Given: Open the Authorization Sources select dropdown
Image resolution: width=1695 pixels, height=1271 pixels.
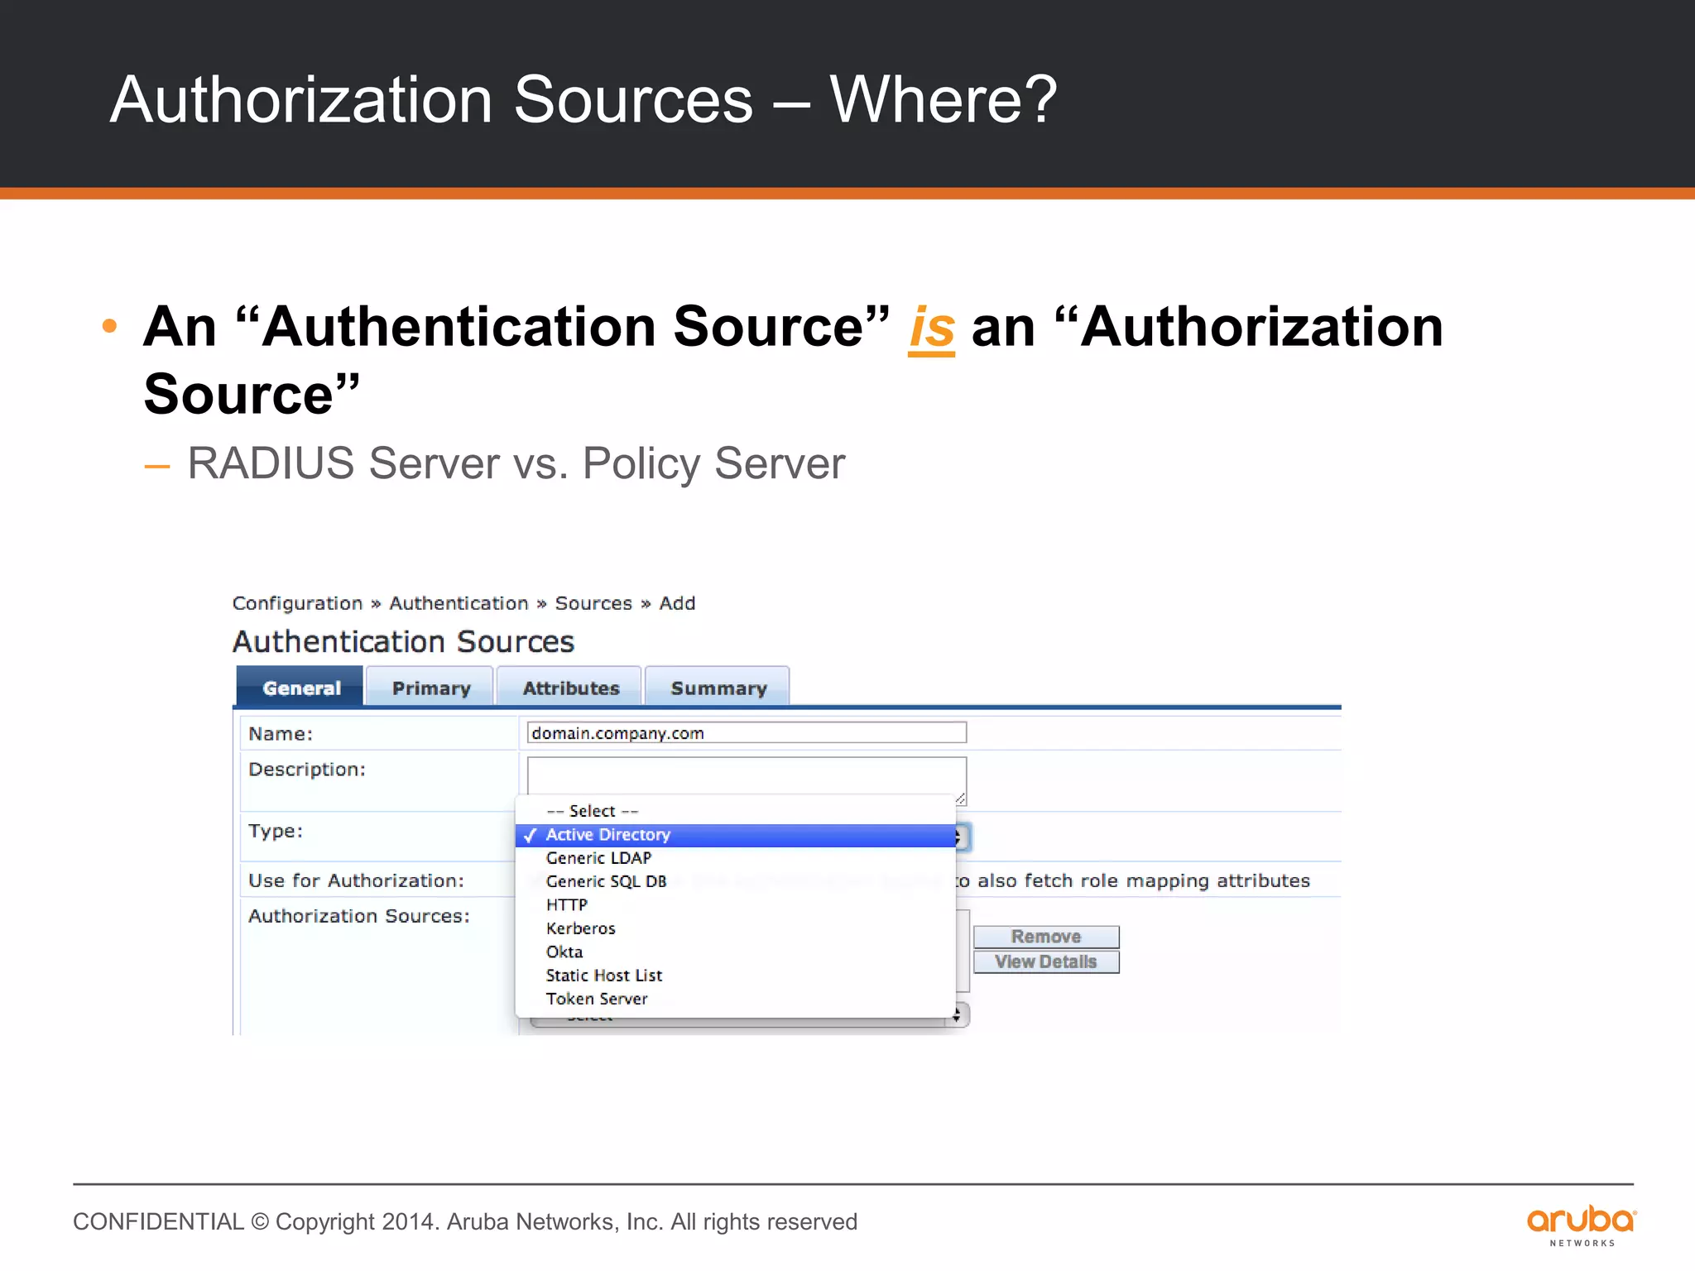Looking at the screenshot, I should pos(749,1016).
